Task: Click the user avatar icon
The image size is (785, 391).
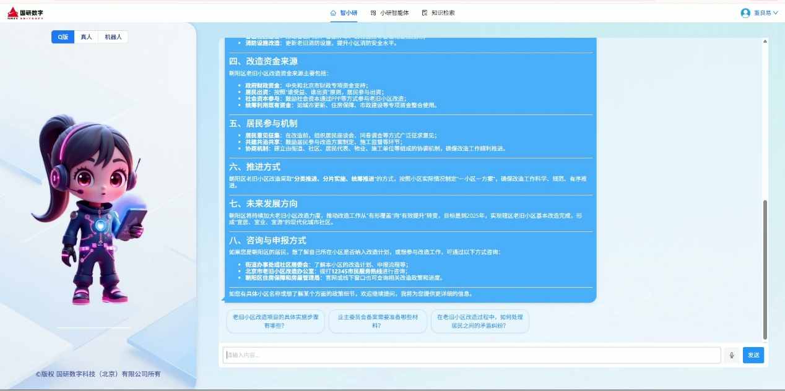Action: click(745, 12)
